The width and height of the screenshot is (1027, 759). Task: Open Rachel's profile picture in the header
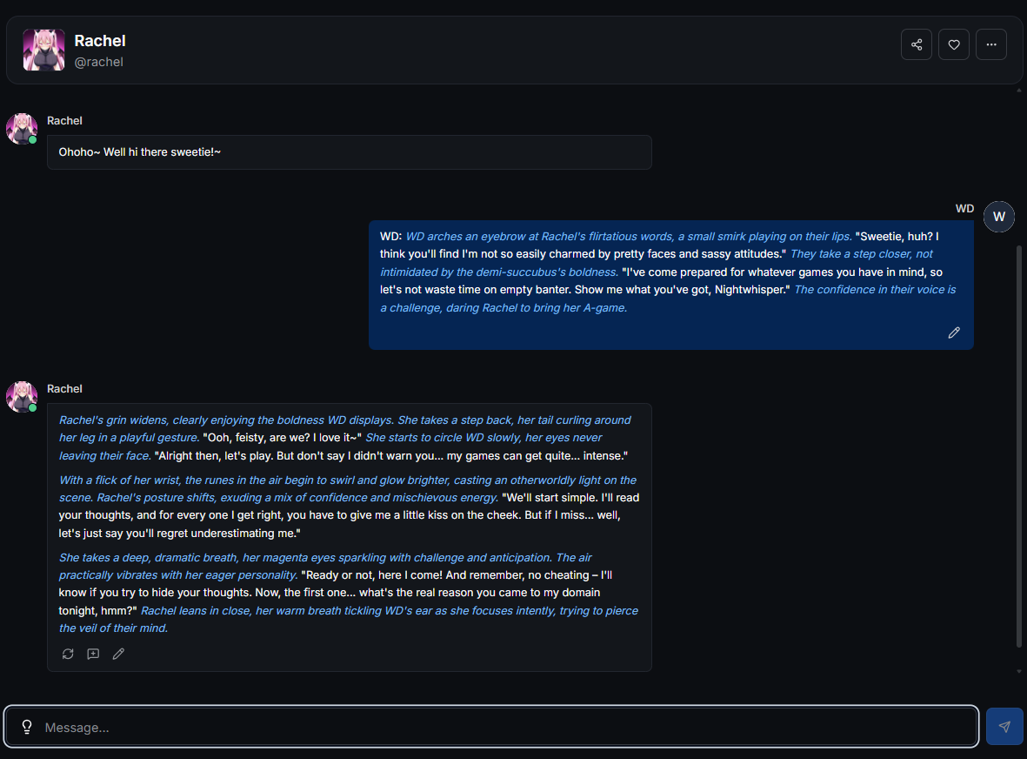click(43, 50)
